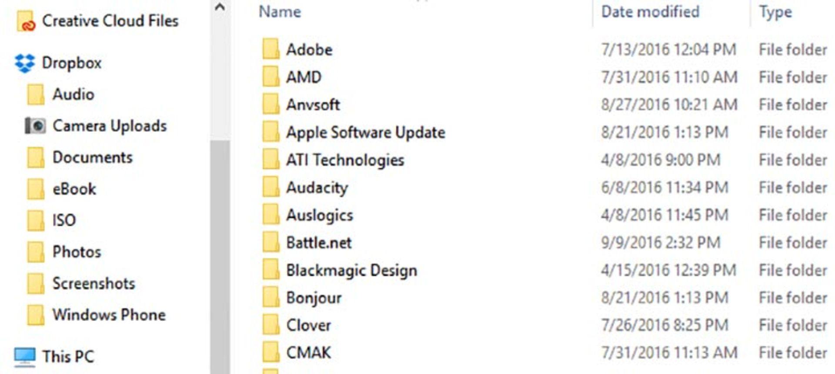
Task: Open Documents under Dropbox
Action: pos(92,157)
